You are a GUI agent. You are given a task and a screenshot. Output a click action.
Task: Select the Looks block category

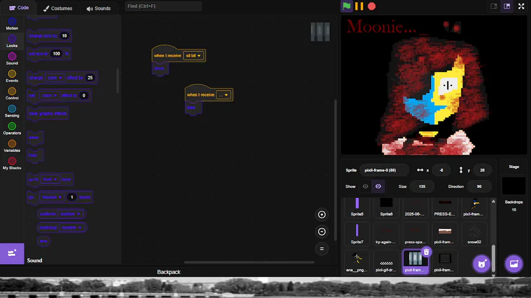pyautogui.click(x=12, y=41)
